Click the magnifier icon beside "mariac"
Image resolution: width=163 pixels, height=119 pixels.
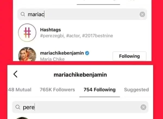[x=23, y=14]
